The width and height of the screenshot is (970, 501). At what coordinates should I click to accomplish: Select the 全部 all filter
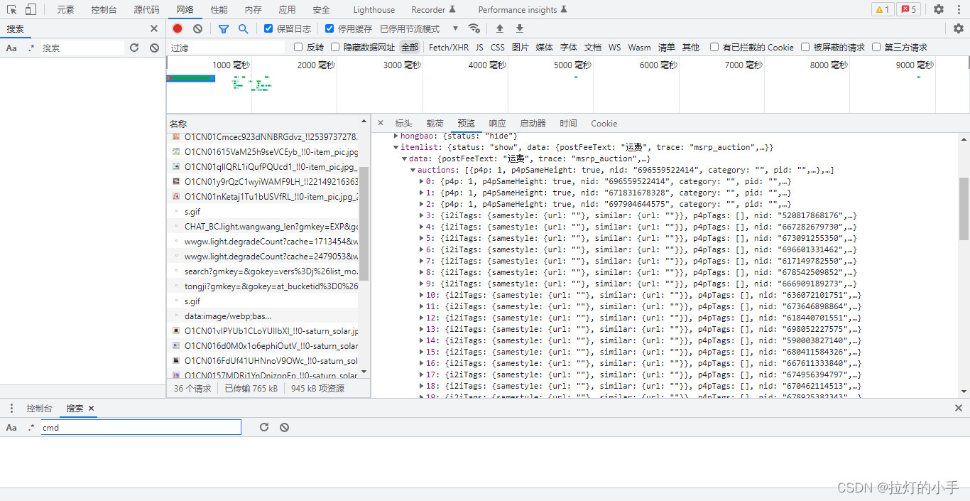tap(410, 47)
